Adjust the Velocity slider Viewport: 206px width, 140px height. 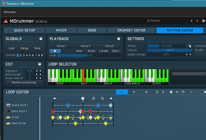click(170, 50)
